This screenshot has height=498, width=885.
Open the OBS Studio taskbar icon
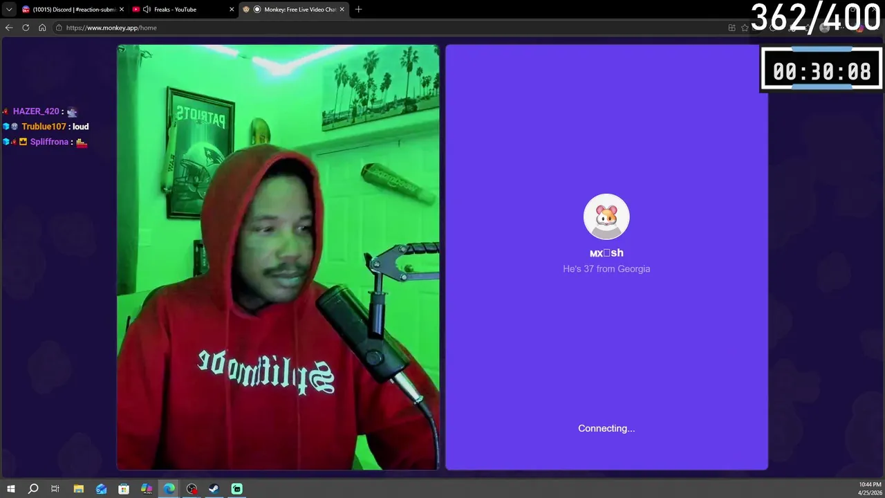point(192,489)
